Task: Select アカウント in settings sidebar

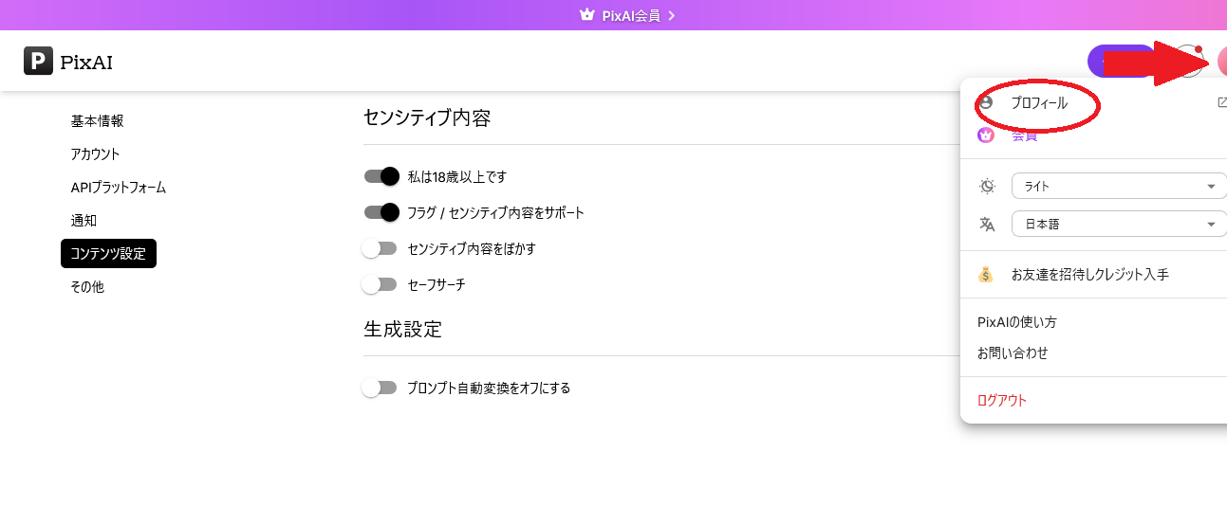Action: pos(95,154)
